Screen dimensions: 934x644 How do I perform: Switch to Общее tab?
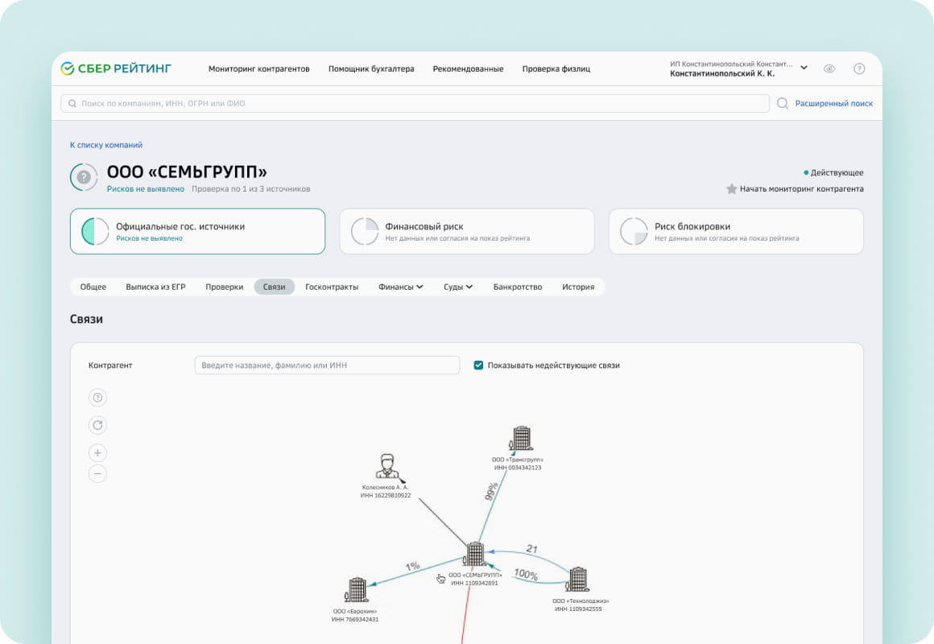(93, 287)
